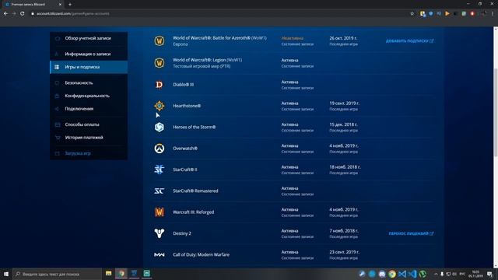Screen dimensions: 498x280
Task: Click the Warcraft III Reforged icon
Action: [160, 212]
